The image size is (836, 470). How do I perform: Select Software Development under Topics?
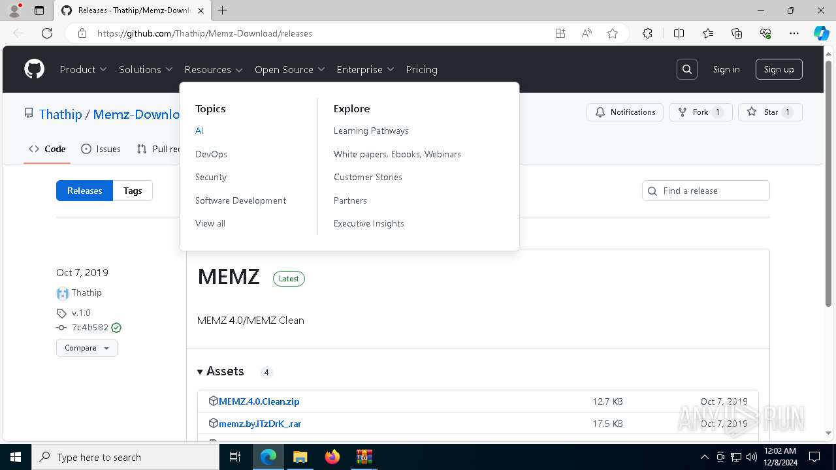(240, 200)
